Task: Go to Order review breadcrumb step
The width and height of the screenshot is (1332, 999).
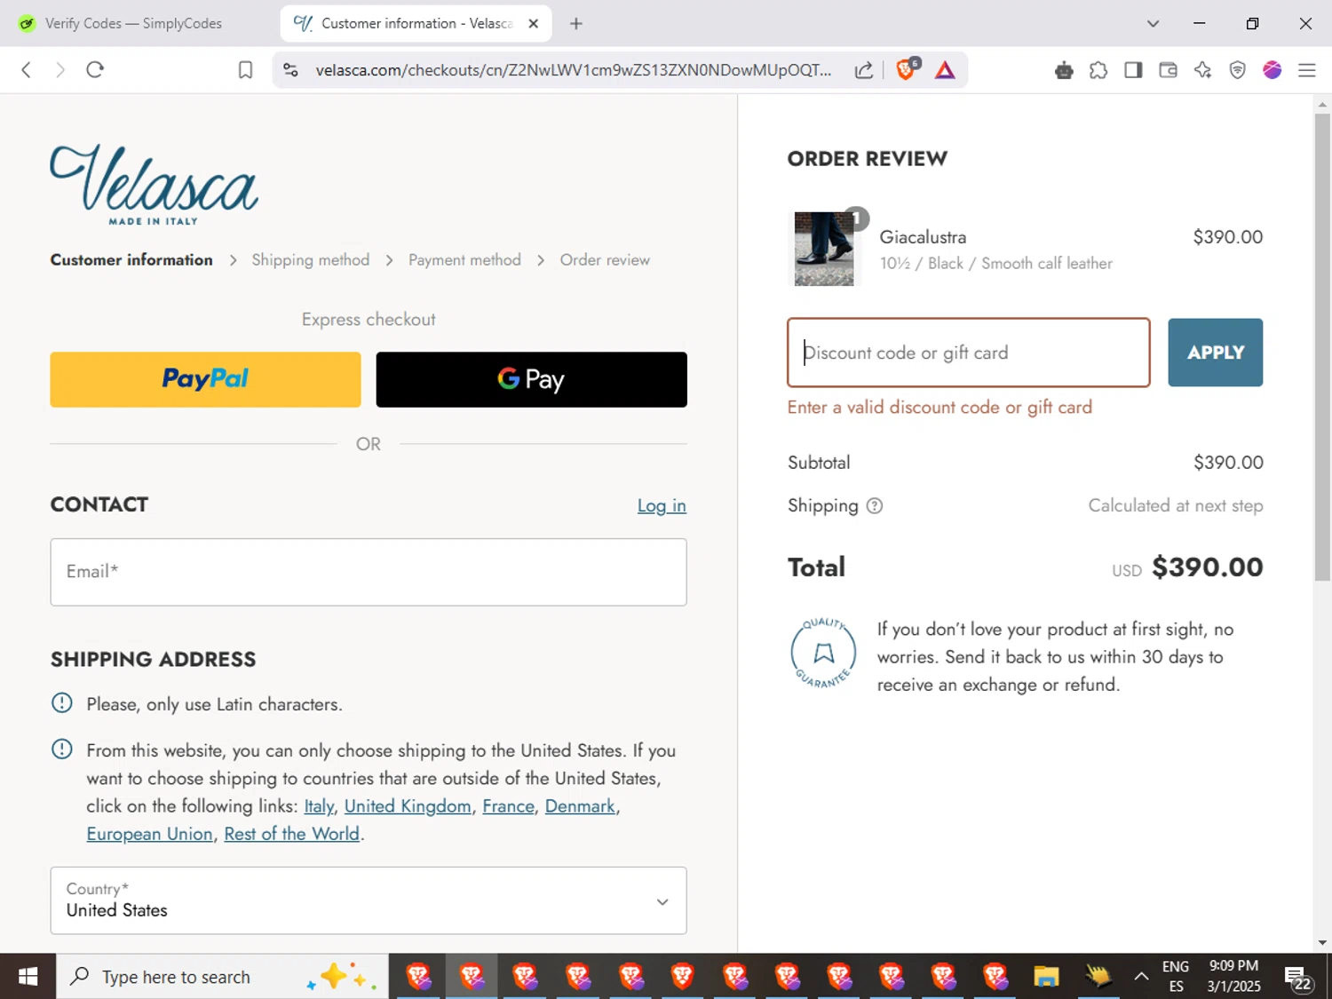Action: (x=605, y=260)
